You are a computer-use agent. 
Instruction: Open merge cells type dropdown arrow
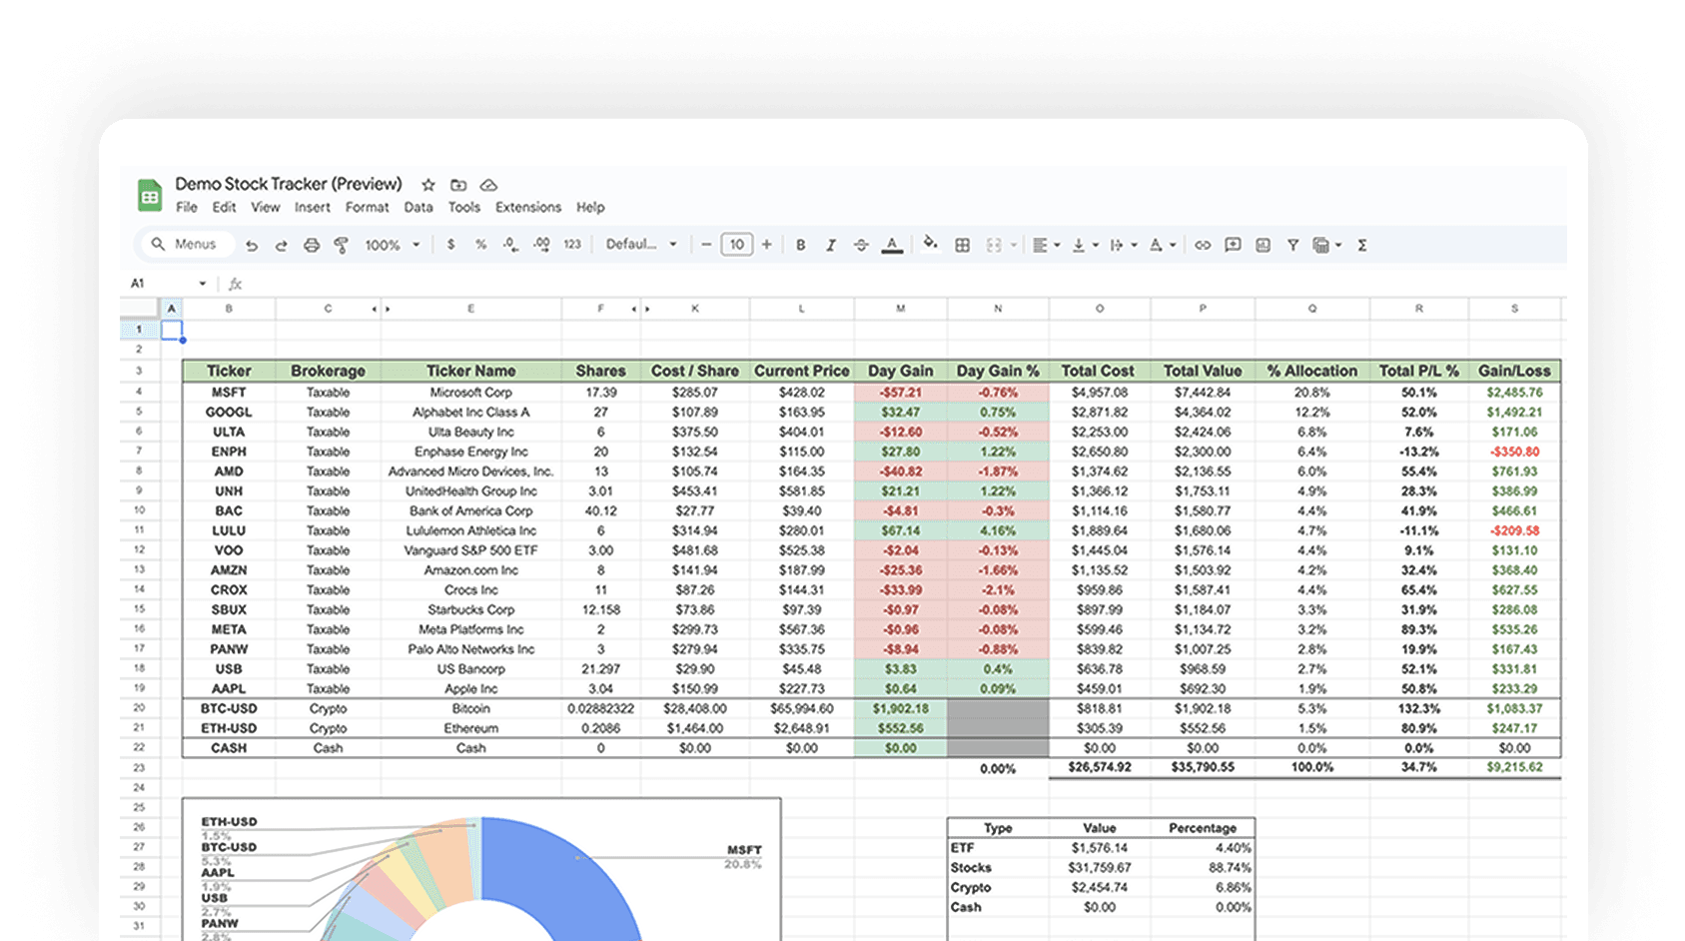1014,245
